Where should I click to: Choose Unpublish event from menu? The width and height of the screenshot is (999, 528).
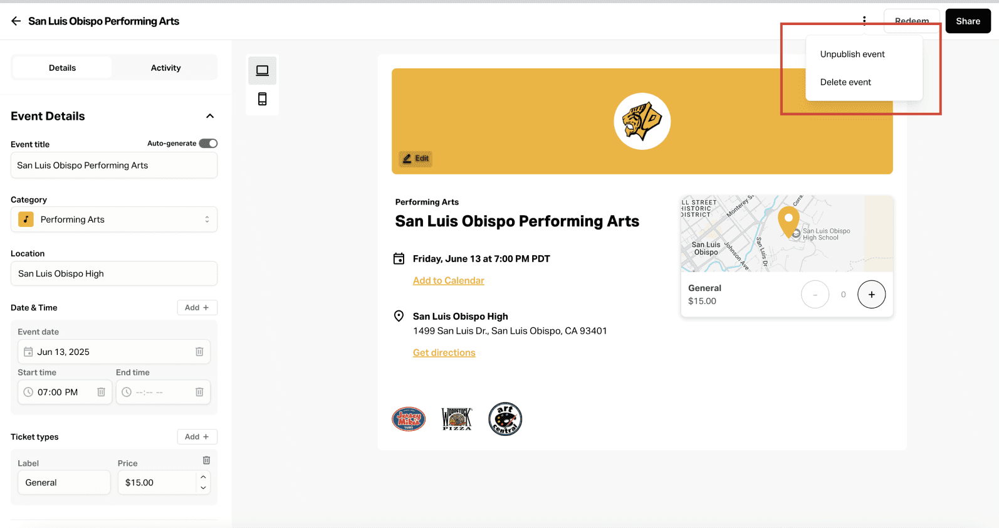[852, 55]
